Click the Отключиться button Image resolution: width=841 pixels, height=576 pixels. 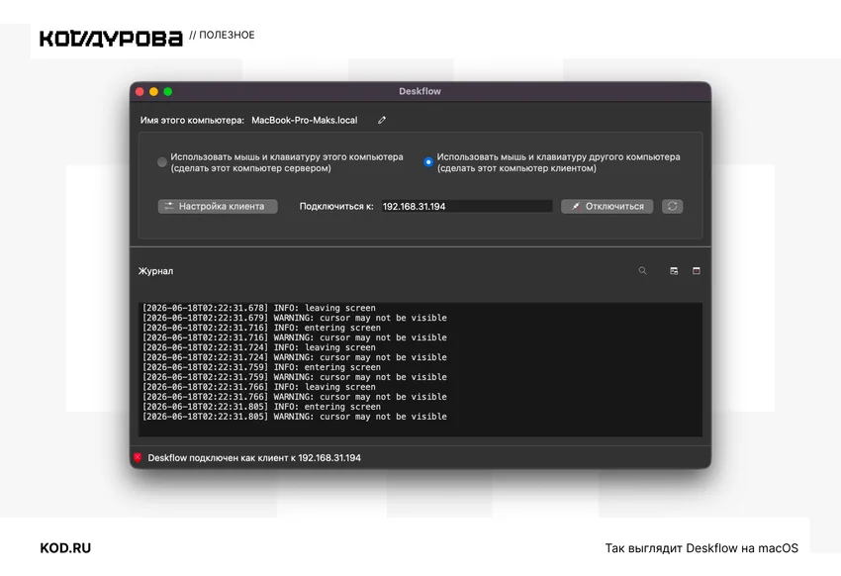(607, 207)
